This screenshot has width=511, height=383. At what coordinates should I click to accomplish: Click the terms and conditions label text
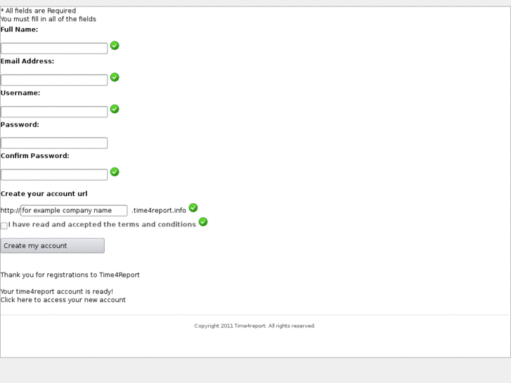[x=102, y=225]
